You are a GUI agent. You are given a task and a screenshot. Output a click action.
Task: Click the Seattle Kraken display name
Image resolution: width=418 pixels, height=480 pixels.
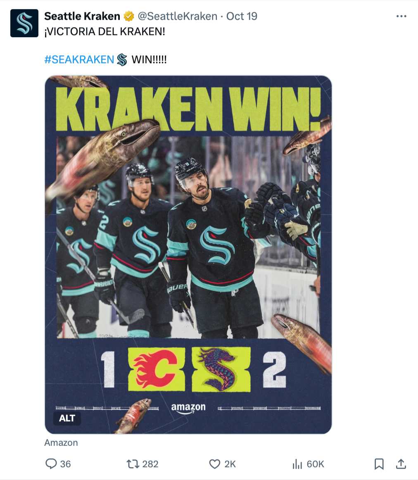pos(82,16)
